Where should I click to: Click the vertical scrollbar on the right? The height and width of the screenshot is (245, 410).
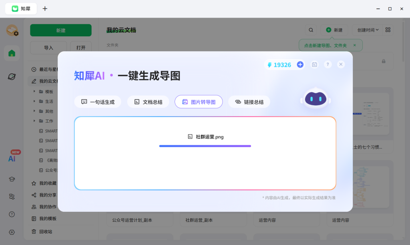[x=403, y=42]
